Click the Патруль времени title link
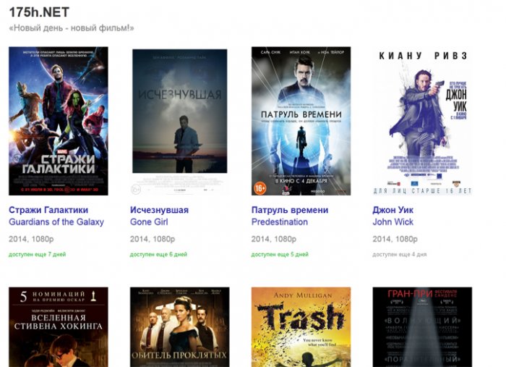This screenshot has height=367, width=506. pyautogui.click(x=290, y=210)
